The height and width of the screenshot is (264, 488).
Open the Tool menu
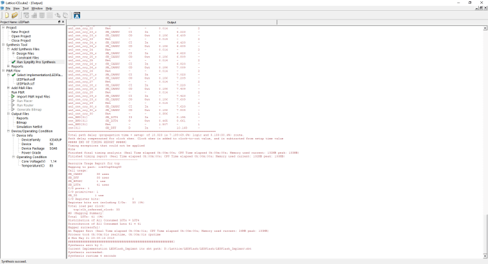click(25, 8)
